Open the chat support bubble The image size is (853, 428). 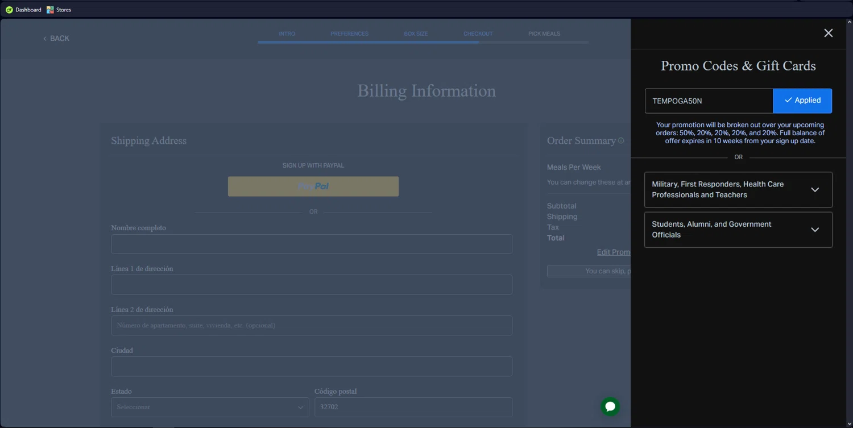[x=610, y=406]
